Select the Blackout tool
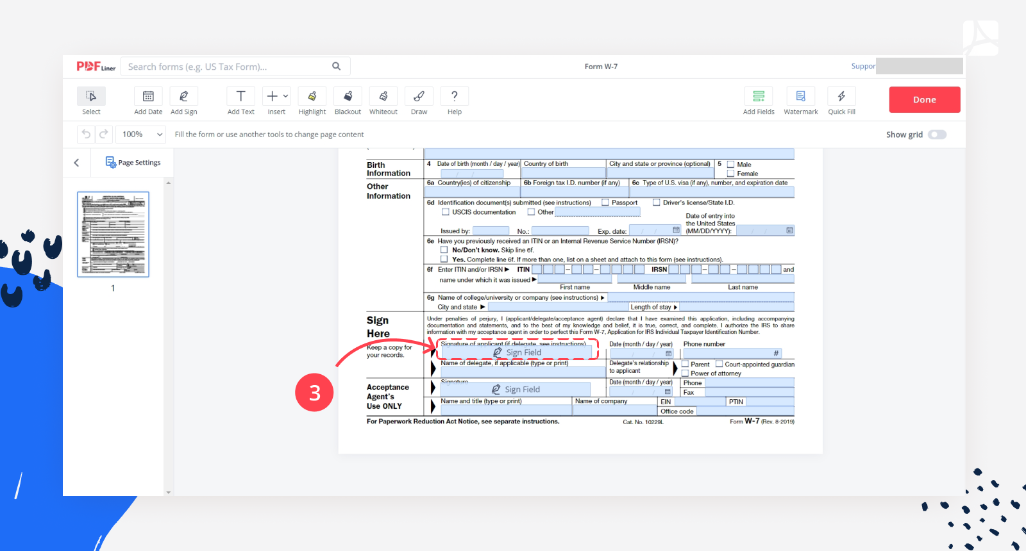The width and height of the screenshot is (1026, 551). pos(348,96)
